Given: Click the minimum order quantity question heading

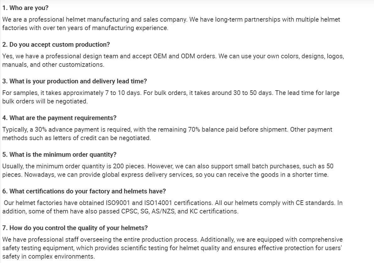Looking at the screenshot, I should 59,155.
